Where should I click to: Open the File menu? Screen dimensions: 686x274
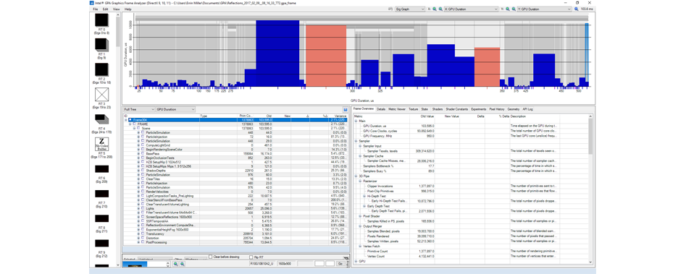[95, 9]
